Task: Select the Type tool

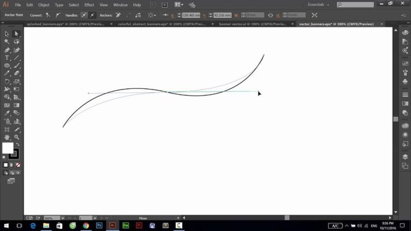Action: point(7,58)
